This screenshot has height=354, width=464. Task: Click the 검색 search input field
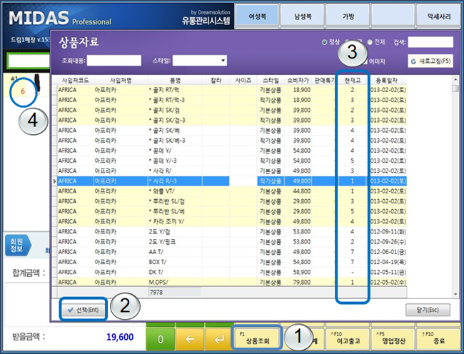pos(430,42)
